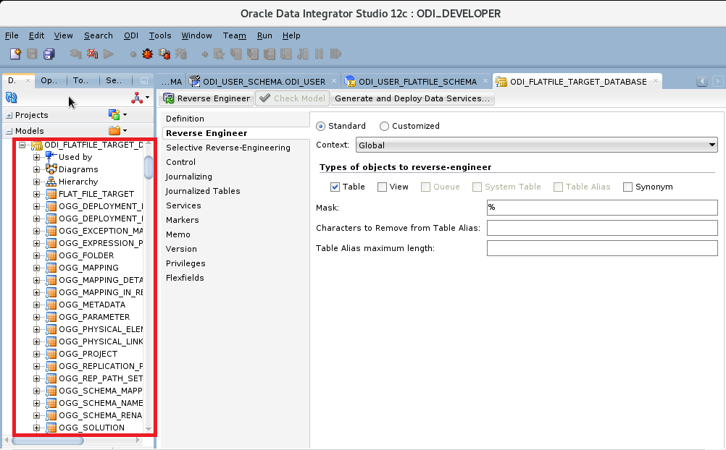Viewport: 726px width, 450px height.
Task: Click the Check Model button
Action: tap(293, 98)
